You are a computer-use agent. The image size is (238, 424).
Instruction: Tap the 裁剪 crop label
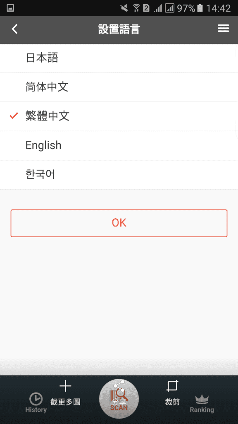coord(172,402)
